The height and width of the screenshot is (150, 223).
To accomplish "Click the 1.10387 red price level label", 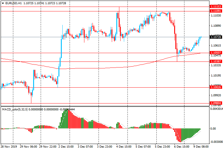I will point(216,61).
